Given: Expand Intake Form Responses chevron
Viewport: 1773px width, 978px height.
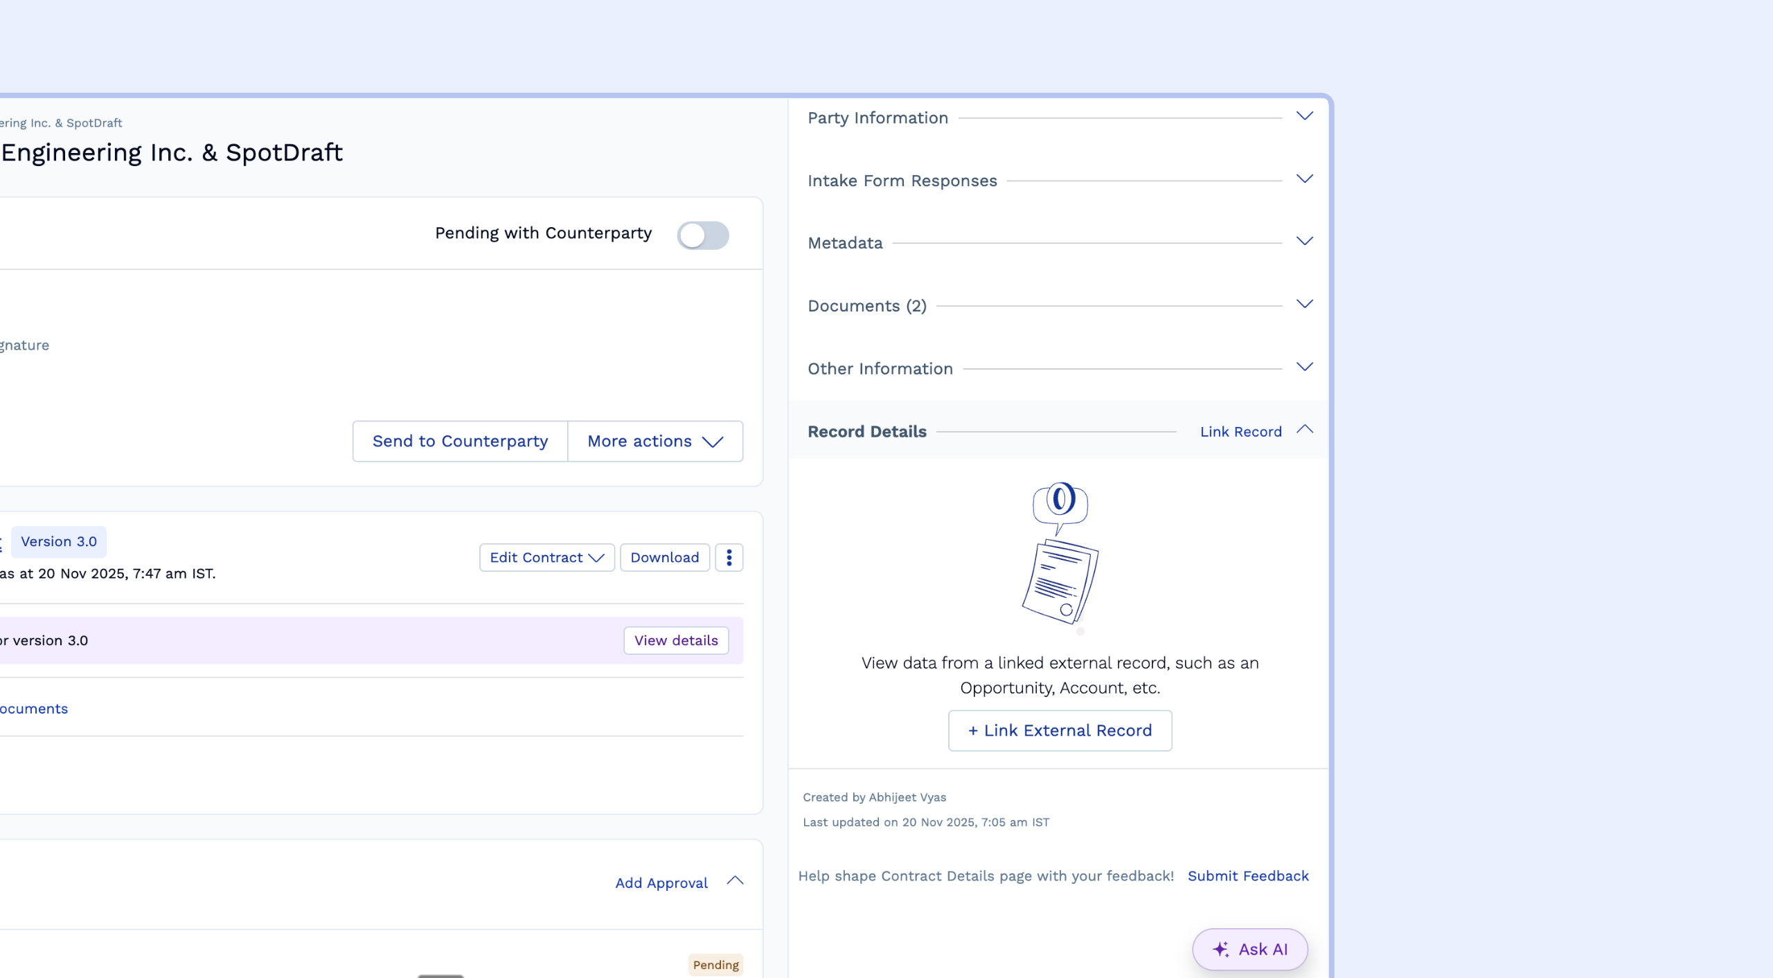Looking at the screenshot, I should [1304, 179].
